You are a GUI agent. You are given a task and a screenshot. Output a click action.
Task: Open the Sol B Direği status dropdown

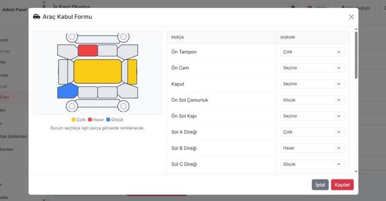click(x=312, y=148)
